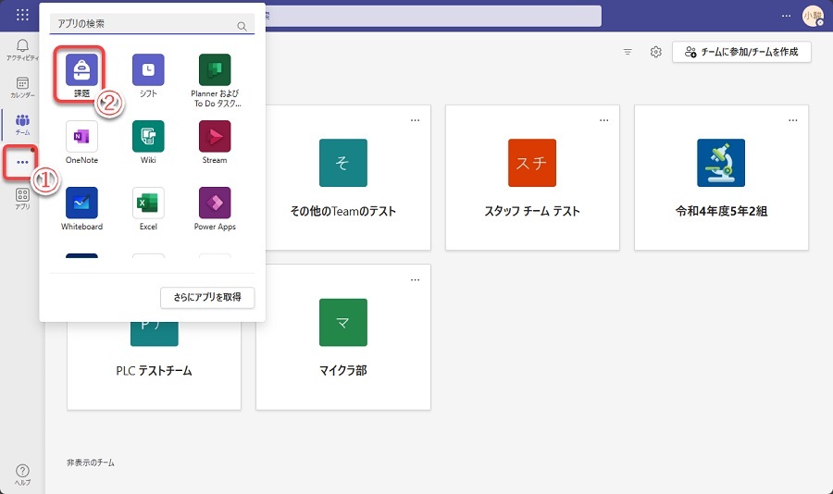Open the PLC テストチーム team card
Image resolution: width=833 pixels, height=494 pixels.
154,364
